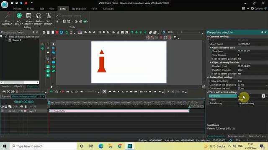Open the Export project tab
Viewport: 268px width, 150px height.
click(x=79, y=9)
